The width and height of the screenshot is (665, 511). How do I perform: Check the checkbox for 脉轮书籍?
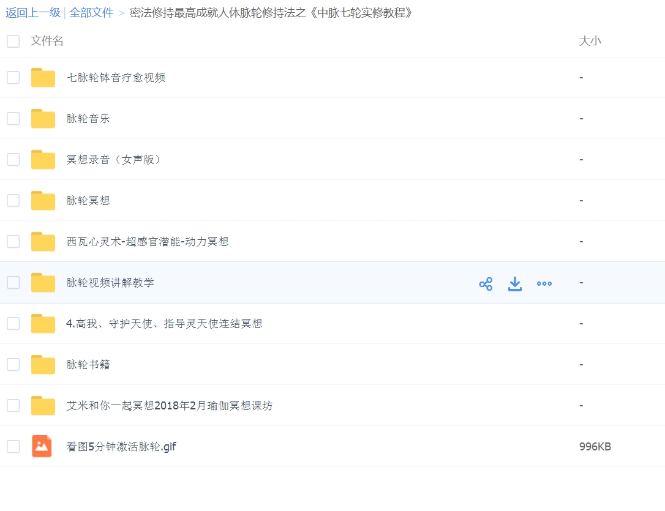coord(13,364)
